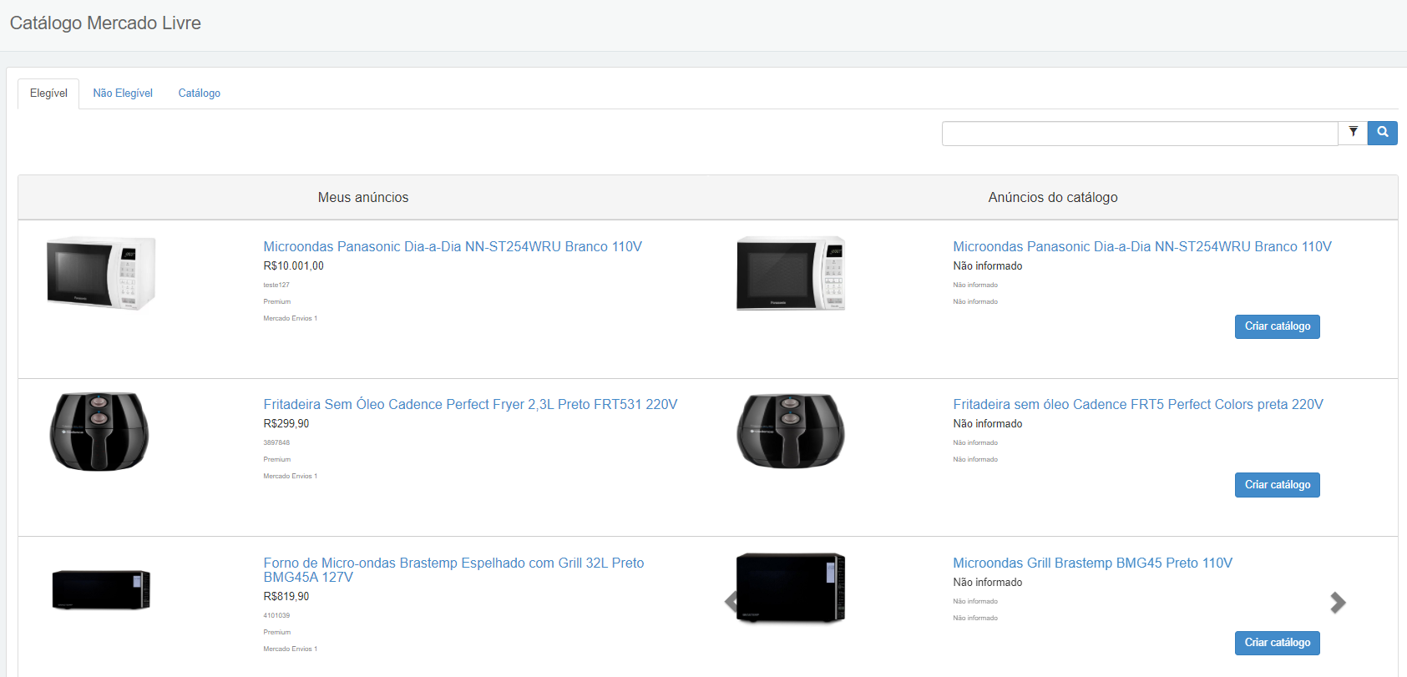
Task: Create catalog for Brastemp microwave row
Action: pyautogui.click(x=1278, y=643)
